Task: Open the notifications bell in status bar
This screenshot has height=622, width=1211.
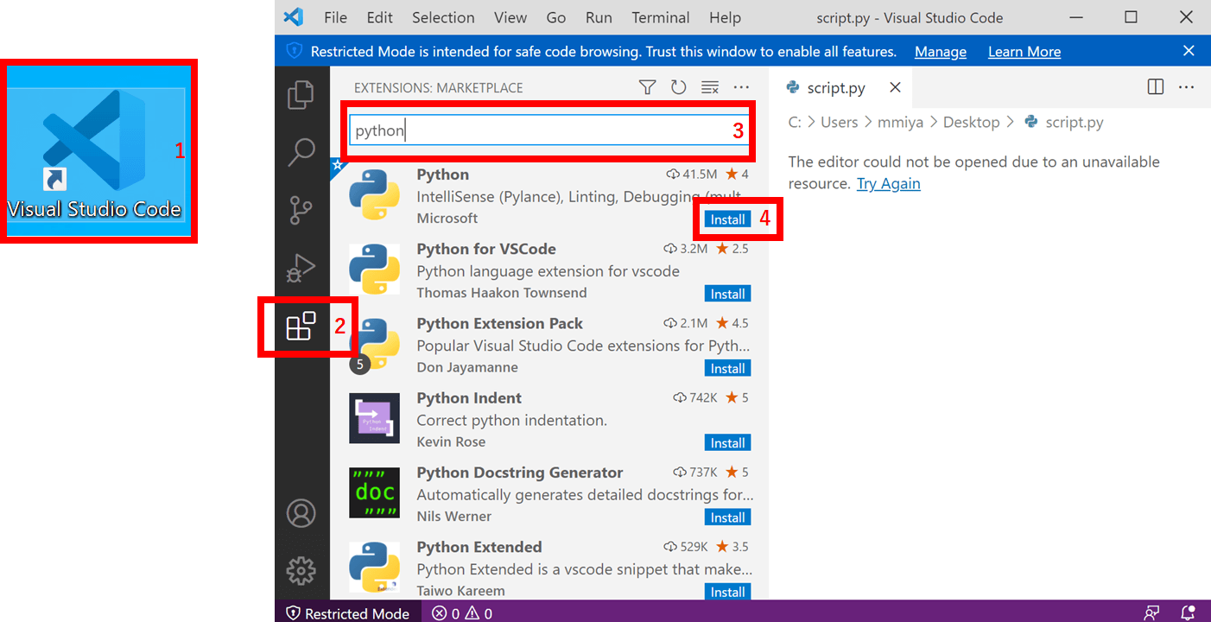Action: point(1189,613)
